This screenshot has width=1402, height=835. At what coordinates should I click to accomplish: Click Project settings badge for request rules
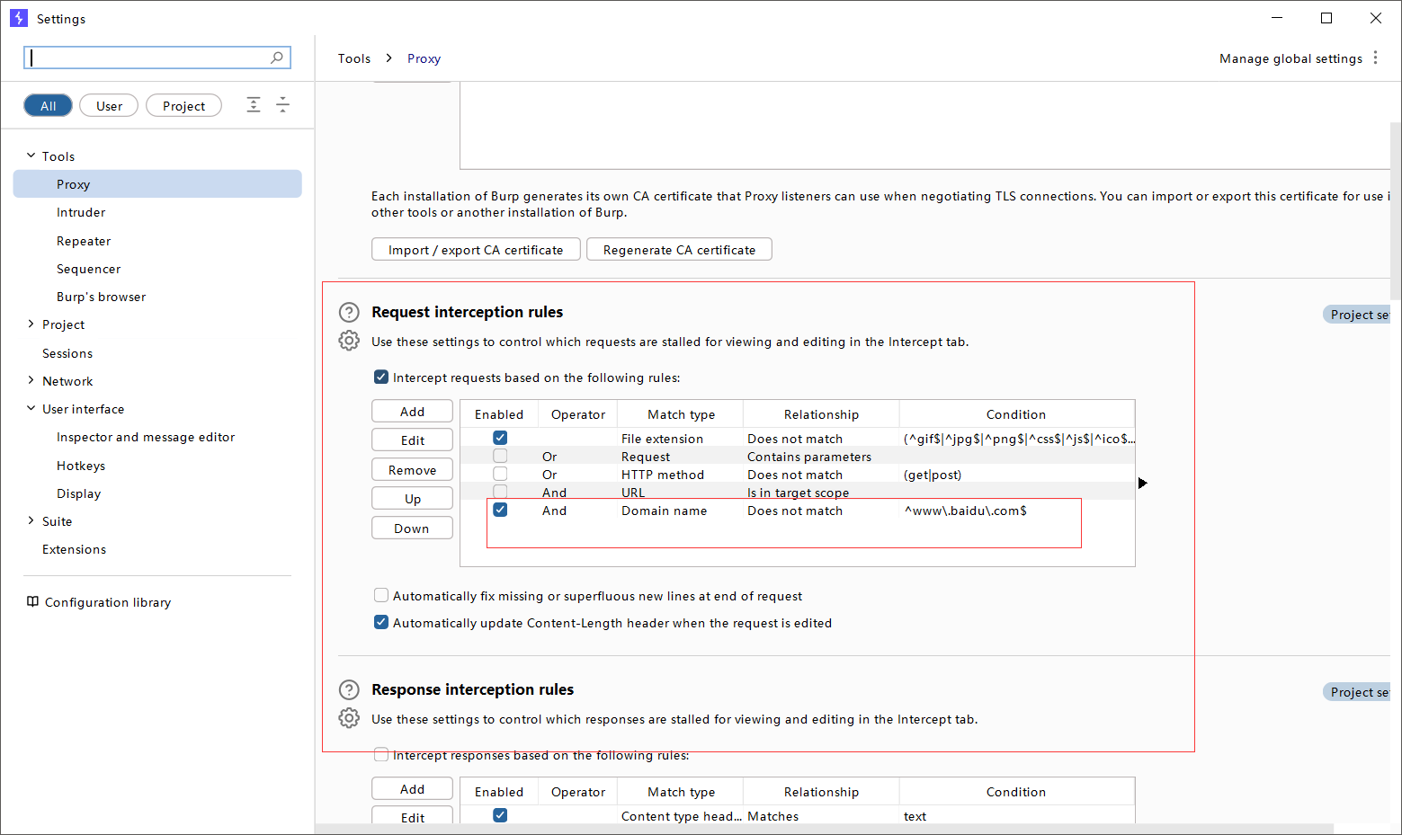[1356, 314]
